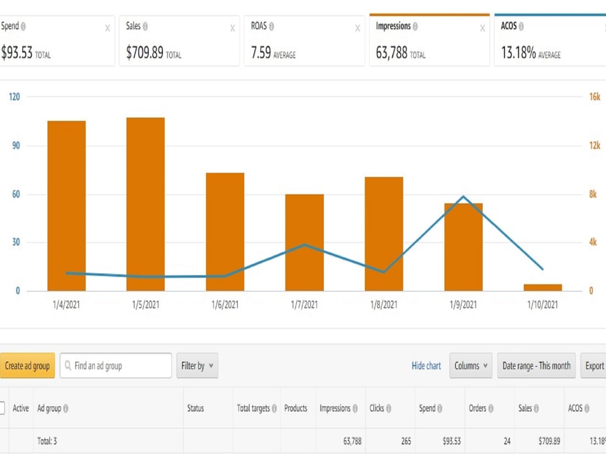606x454 pixels.
Task: Remove the ROAS metric card with its X
Action: coord(358,28)
